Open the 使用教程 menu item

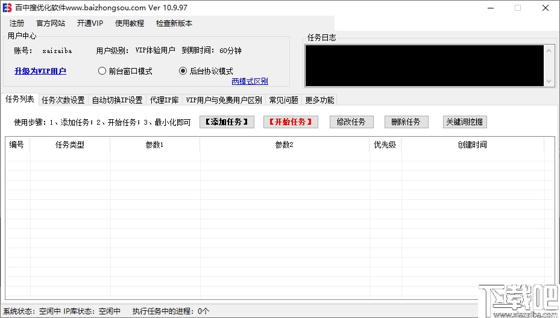130,23
